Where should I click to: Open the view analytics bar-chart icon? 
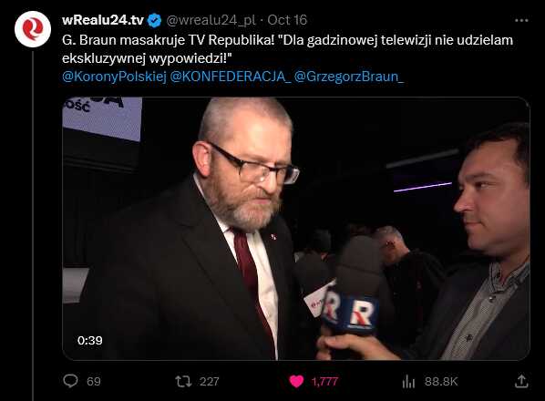408,382
